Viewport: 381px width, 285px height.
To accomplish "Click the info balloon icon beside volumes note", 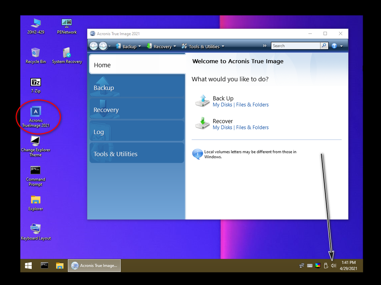I will pyautogui.click(x=197, y=154).
